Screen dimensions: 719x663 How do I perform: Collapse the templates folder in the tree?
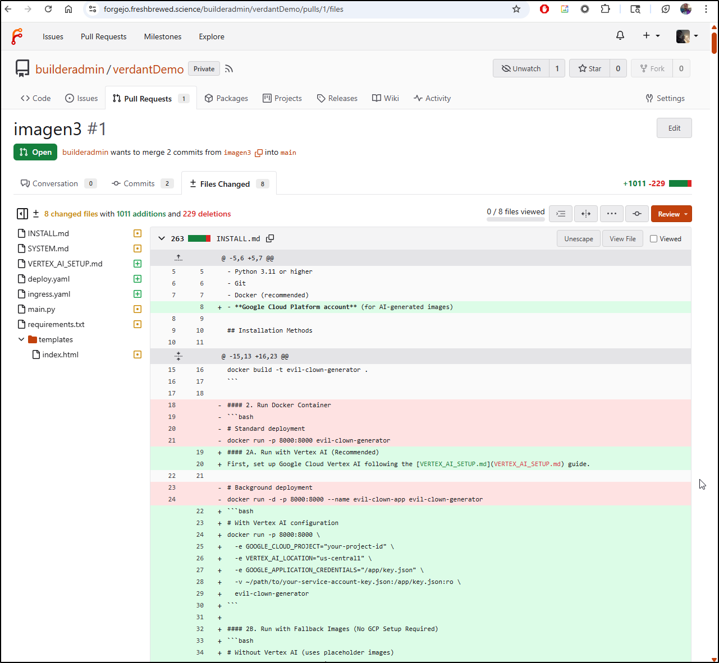(21, 339)
